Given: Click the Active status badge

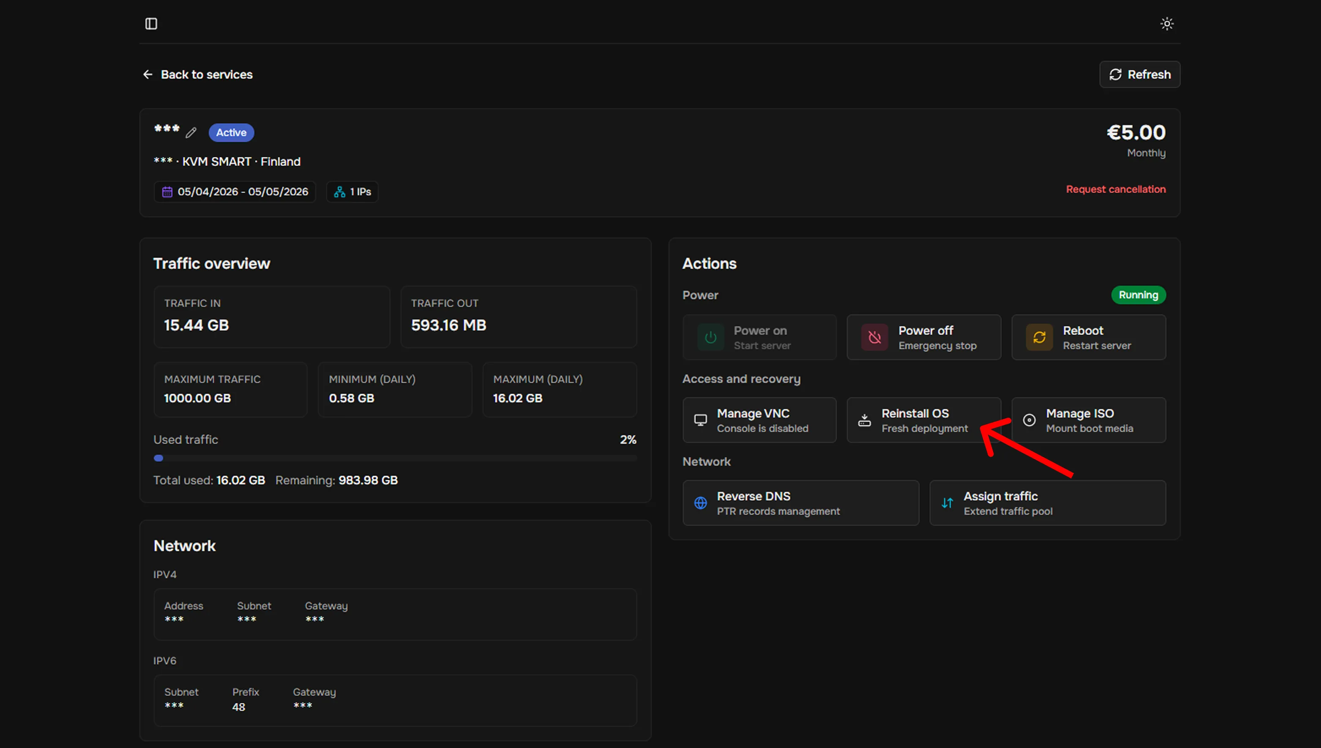Looking at the screenshot, I should 231,133.
